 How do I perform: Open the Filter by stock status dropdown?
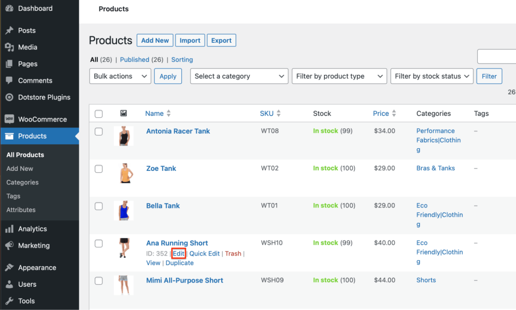tap(432, 76)
